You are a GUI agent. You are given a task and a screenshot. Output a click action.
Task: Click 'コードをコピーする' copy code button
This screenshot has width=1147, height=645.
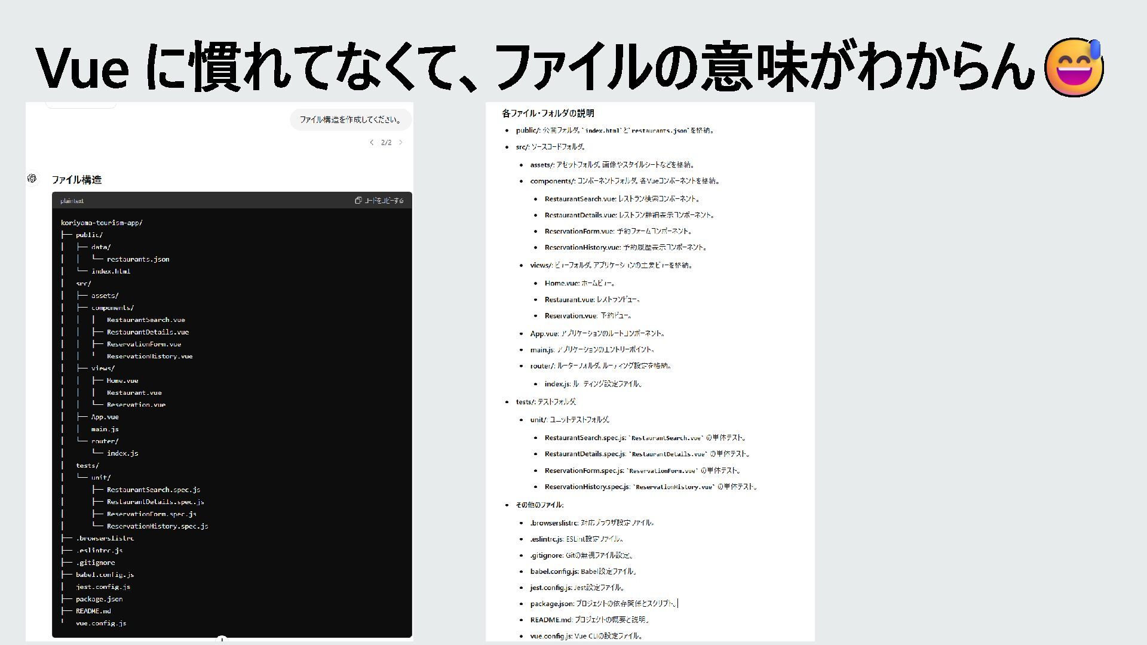pyautogui.click(x=384, y=201)
